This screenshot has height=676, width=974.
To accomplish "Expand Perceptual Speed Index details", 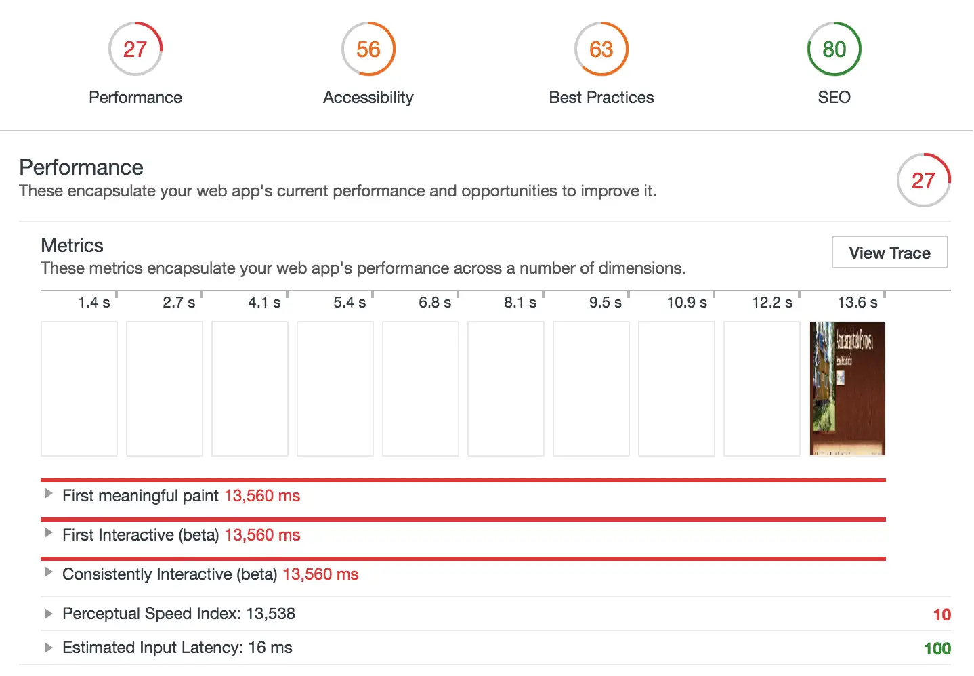I will (48, 614).
